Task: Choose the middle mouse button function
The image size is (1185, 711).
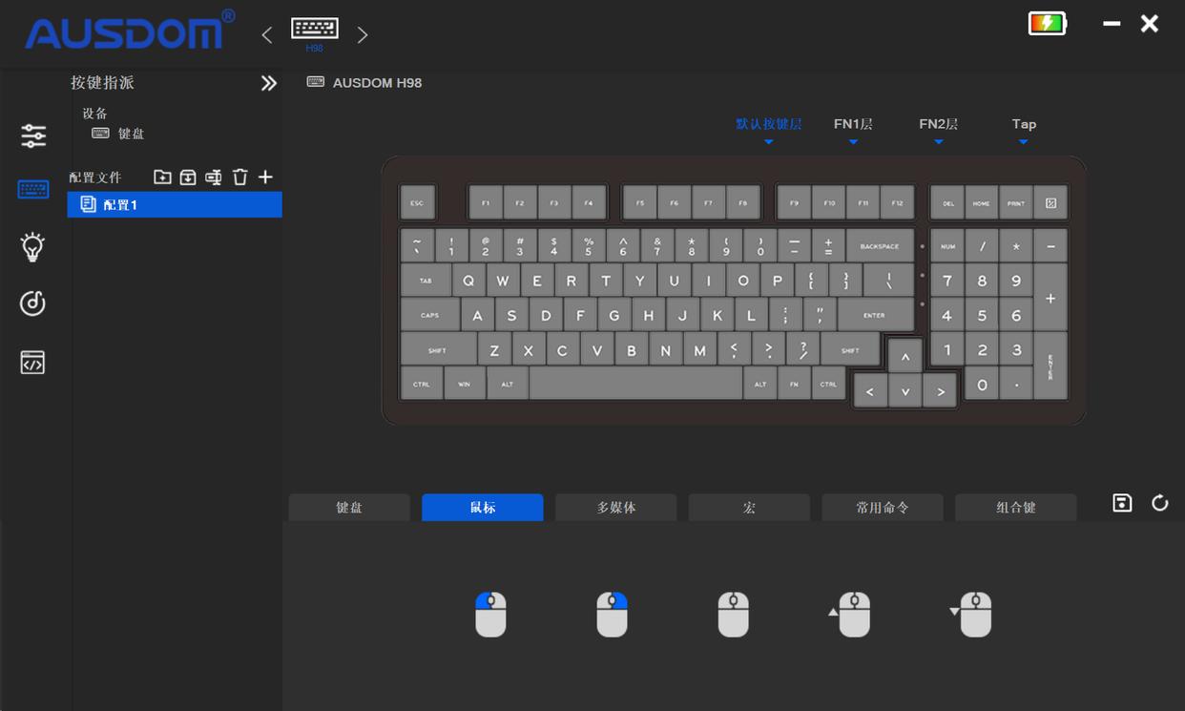Action: [733, 615]
